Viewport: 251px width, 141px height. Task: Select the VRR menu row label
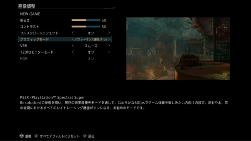pos(24,46)
